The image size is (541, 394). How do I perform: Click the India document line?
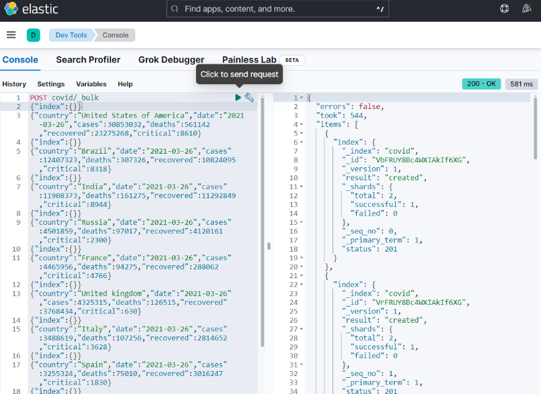point(133,196)
